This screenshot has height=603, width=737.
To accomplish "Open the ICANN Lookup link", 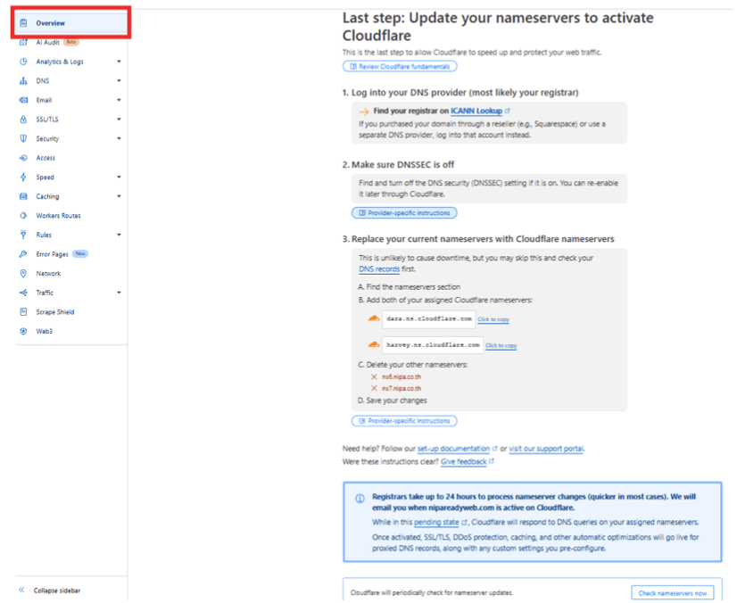I will pos(476,111).
